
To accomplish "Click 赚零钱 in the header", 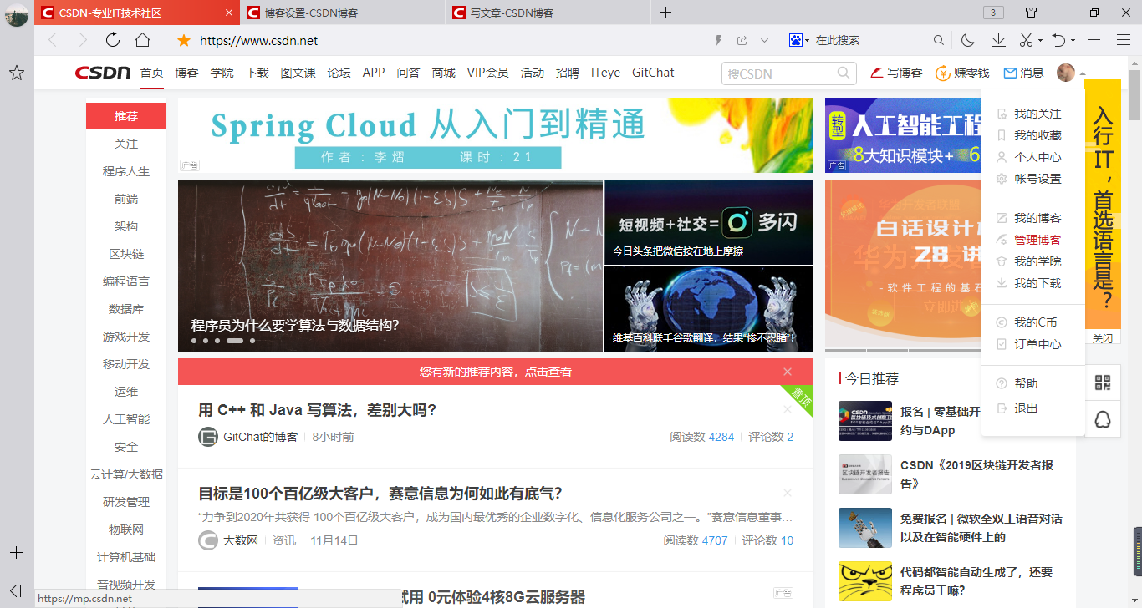I will (x=962, y=73).
